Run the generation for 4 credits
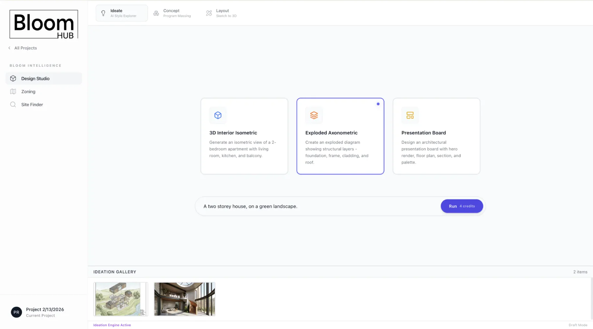The image size is (593, 329). coord(462,206)
